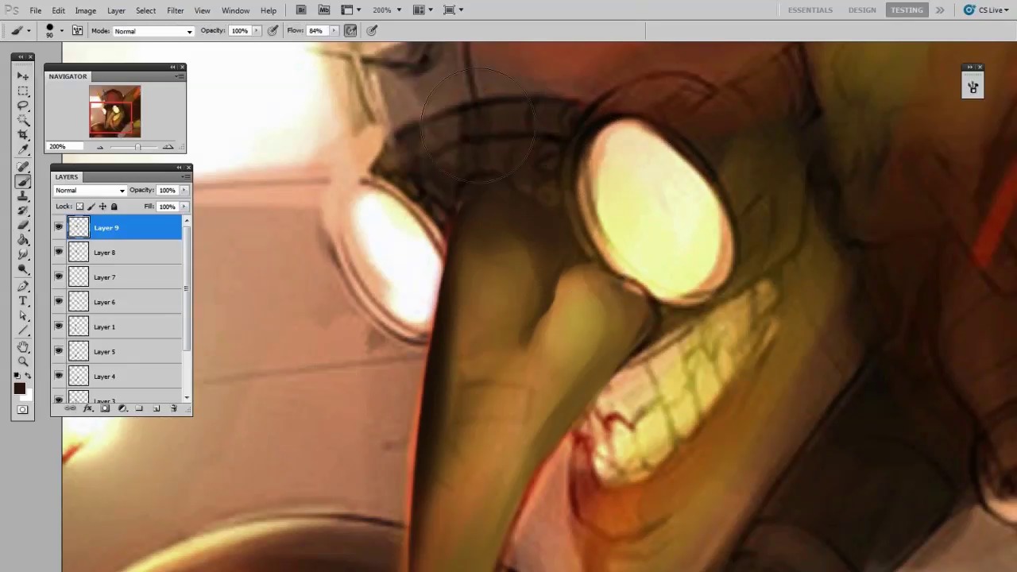
Task: Open brush preset picker arrow
Action: (x=62, y=31)
